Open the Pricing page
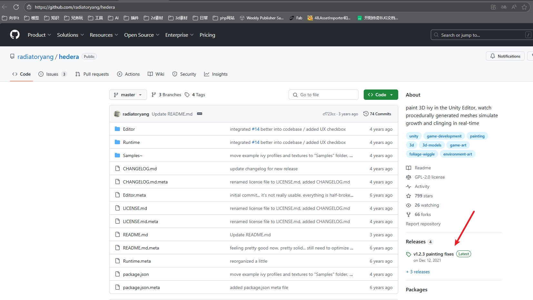 pyautogui.click(x=207, y=35)
